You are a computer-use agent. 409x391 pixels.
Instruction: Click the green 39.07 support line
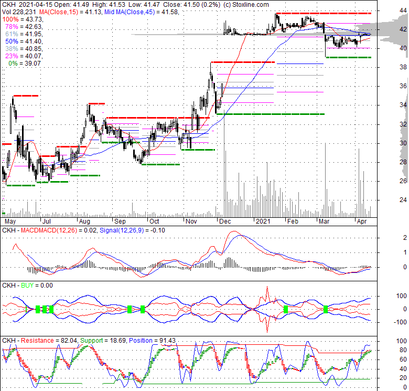[349, 57]
